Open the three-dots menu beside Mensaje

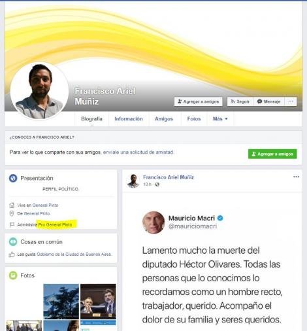pos(291,101)
